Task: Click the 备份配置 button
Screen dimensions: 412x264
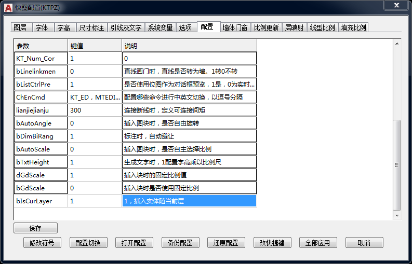Action: 180,243
